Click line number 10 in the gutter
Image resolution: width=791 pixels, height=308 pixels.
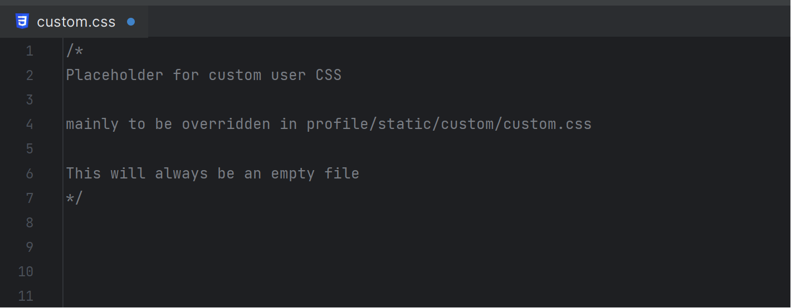coord(26,271)
